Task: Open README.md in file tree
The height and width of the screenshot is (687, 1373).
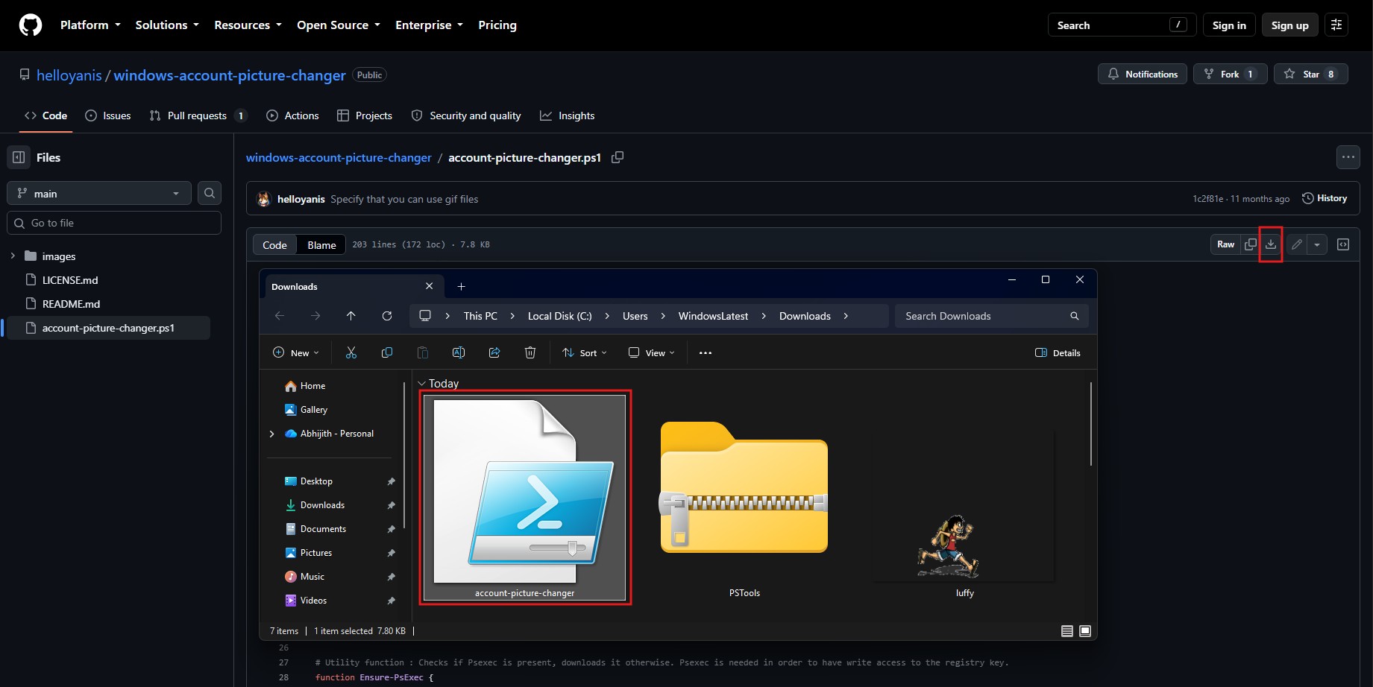Action: [x=71, y=304]
